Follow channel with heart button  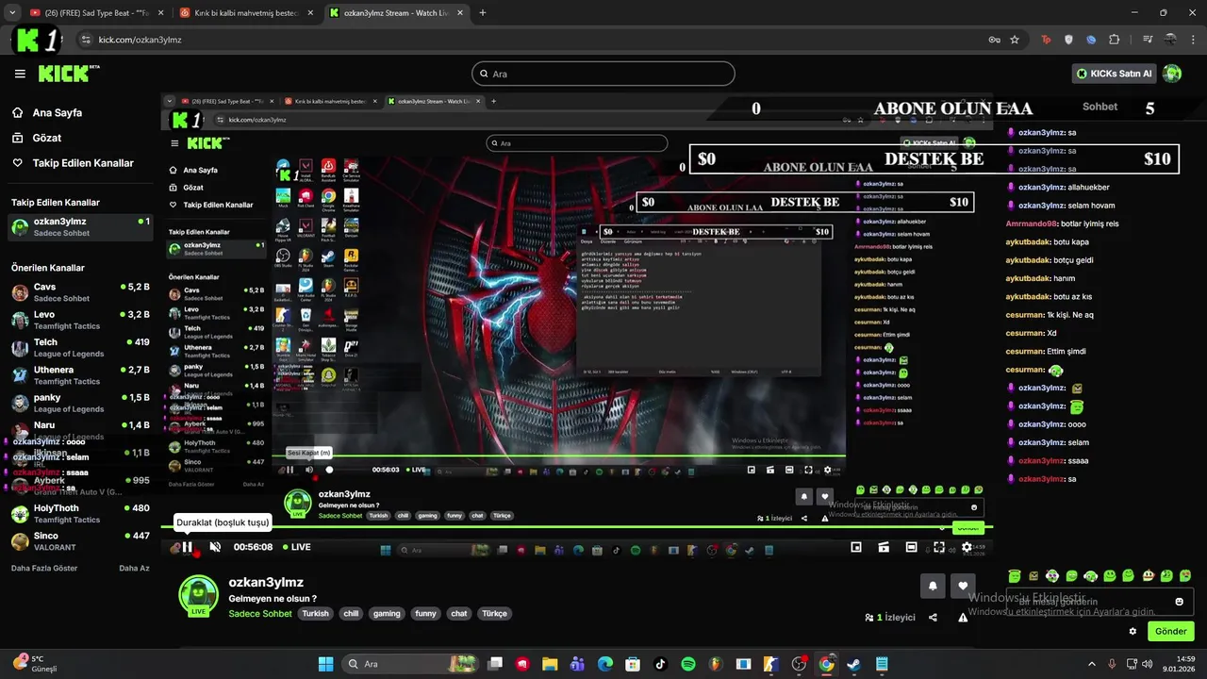click(963, 586)
